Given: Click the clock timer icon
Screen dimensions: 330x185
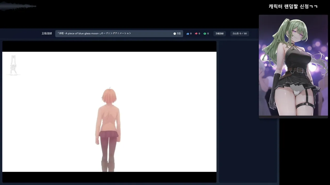Looking at the screenshot, I should click(175, 34).
